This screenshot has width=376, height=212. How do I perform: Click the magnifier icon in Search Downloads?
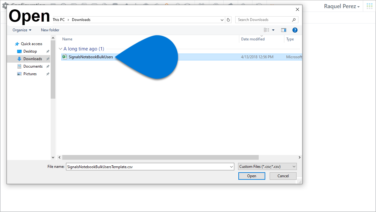[x=294, y=20]
